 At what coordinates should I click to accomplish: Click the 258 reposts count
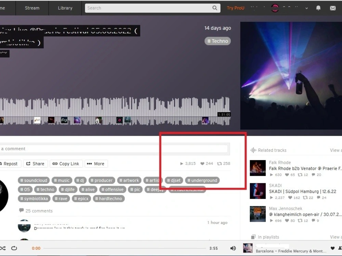tap(224, 163)
